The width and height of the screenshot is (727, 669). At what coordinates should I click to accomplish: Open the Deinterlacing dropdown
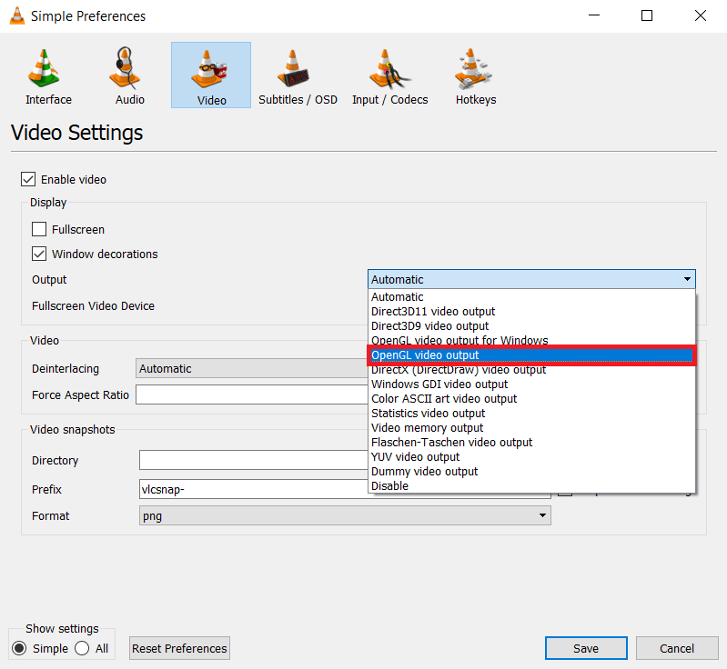[x=252, y=369]
